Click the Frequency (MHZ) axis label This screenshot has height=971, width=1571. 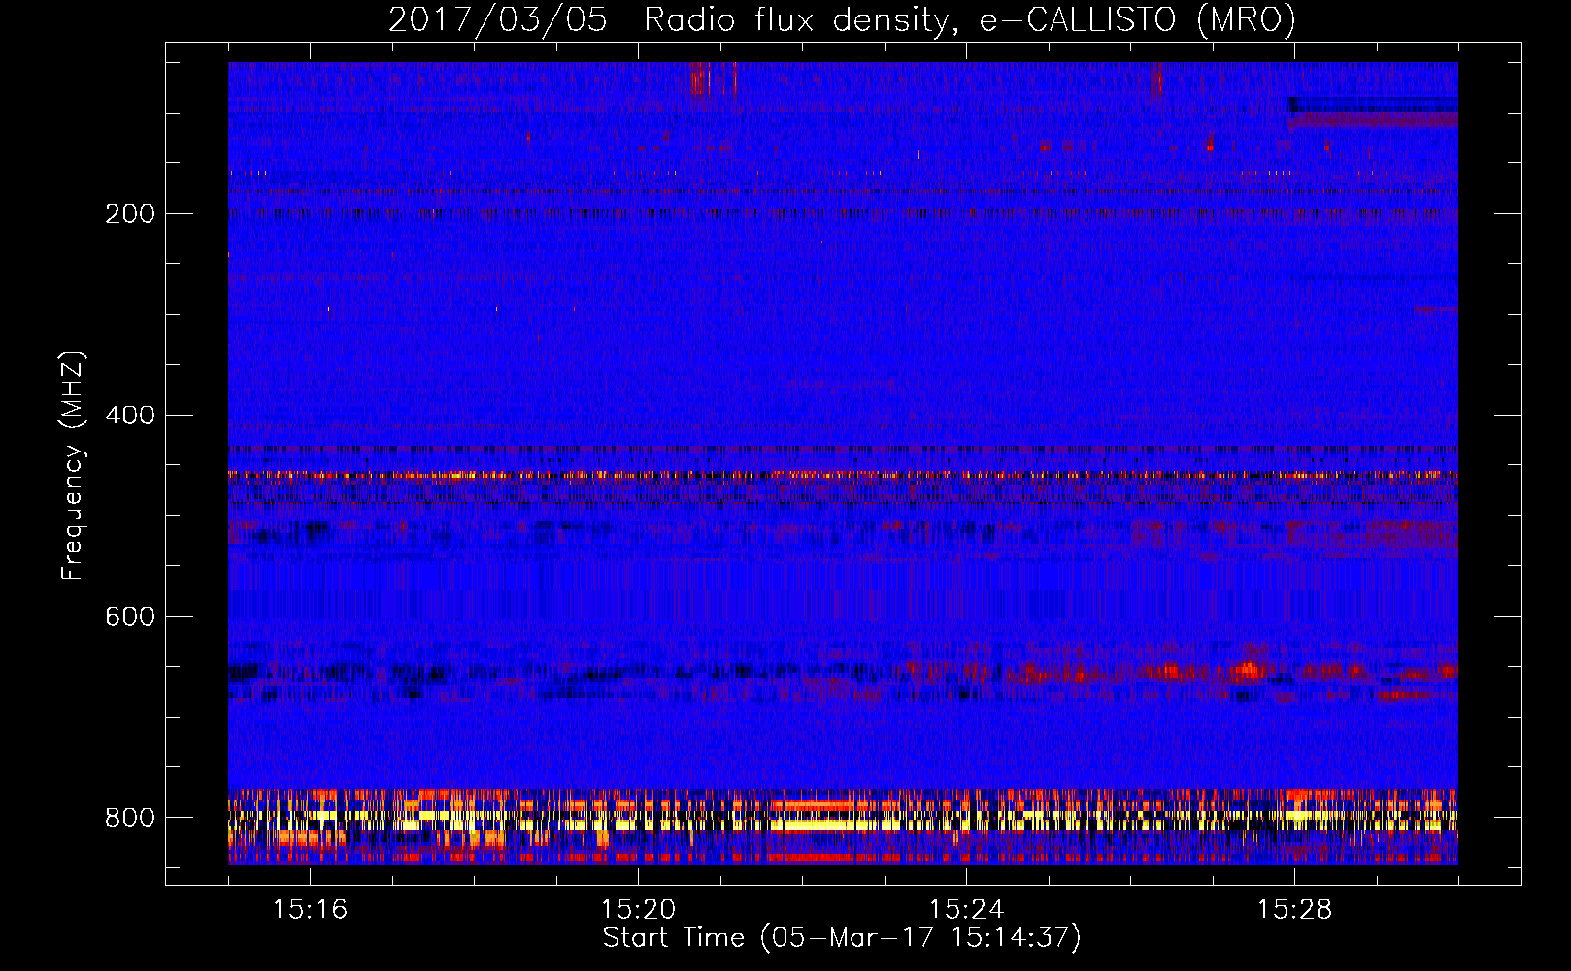point(73,466)
